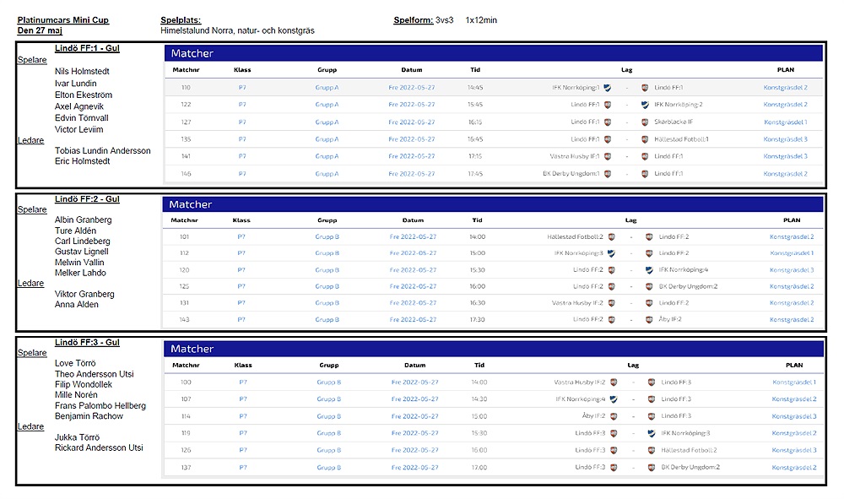
Task: Click the Lindö FF:3 - Gul heading
Action: point(87,342)
